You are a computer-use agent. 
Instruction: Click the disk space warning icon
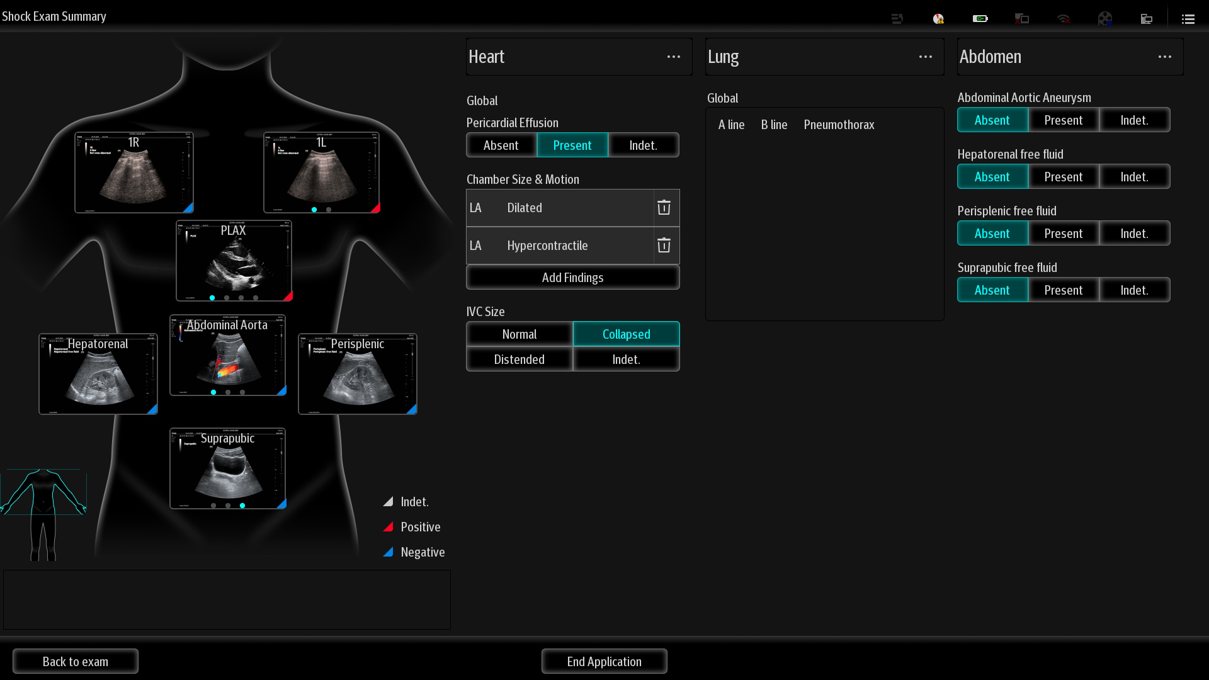[938, 19]
